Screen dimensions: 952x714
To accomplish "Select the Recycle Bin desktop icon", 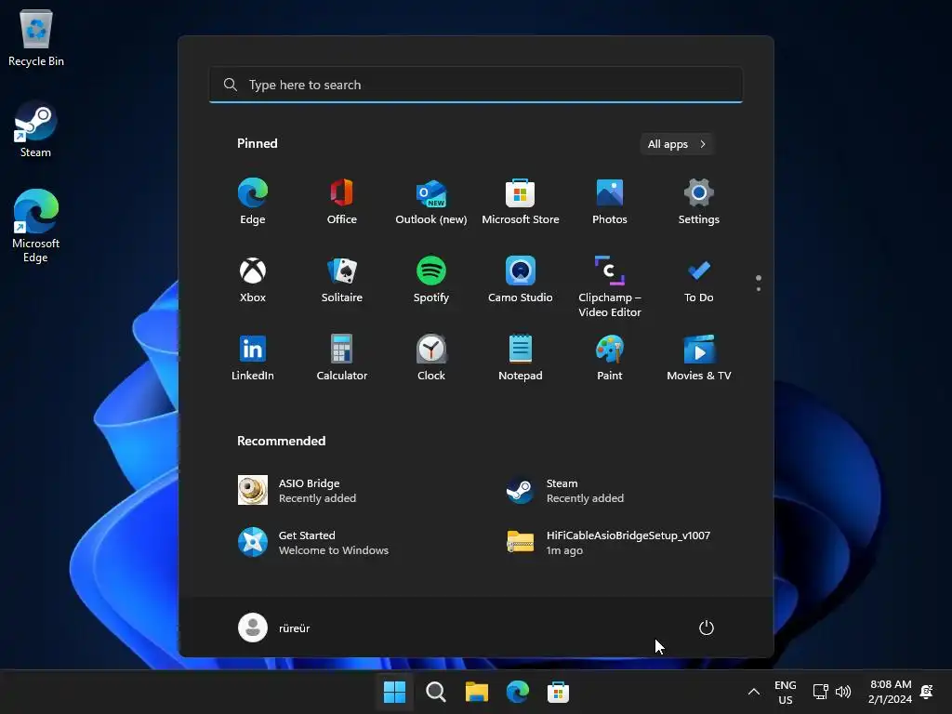I will click(36, 38).
